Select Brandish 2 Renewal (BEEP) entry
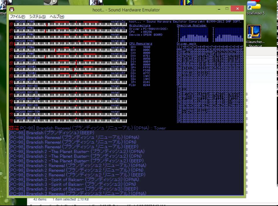278x206 pixels. [x=77, y=175]
